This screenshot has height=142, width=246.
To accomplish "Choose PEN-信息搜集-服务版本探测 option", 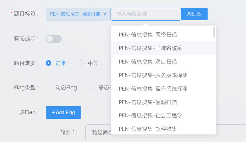I will 153,75.
